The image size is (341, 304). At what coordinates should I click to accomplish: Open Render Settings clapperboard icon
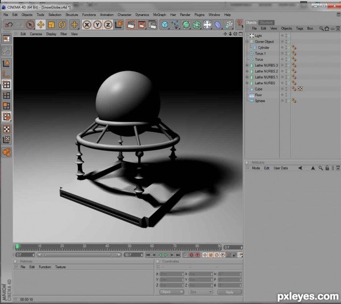coord(152,25)
